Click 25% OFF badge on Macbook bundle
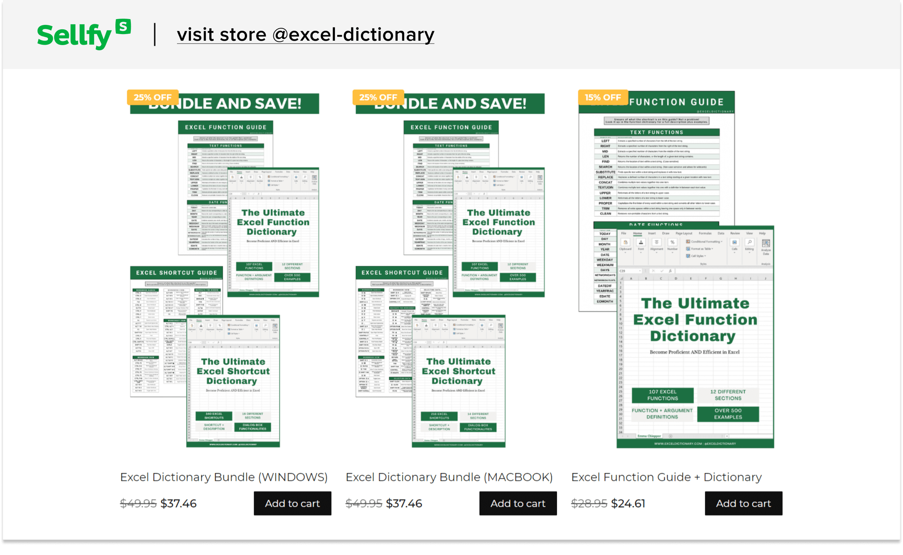Image resolution: width=903 pixels, height=555 pixels. point(378,97)
